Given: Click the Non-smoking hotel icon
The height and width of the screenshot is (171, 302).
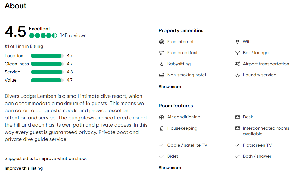Looking at the screenshot, I should click(162, 75).
